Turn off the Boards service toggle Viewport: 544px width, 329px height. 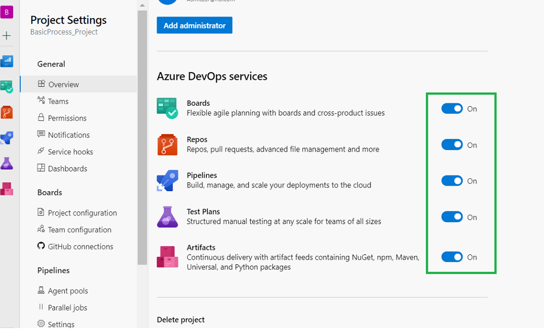(452, 109)
